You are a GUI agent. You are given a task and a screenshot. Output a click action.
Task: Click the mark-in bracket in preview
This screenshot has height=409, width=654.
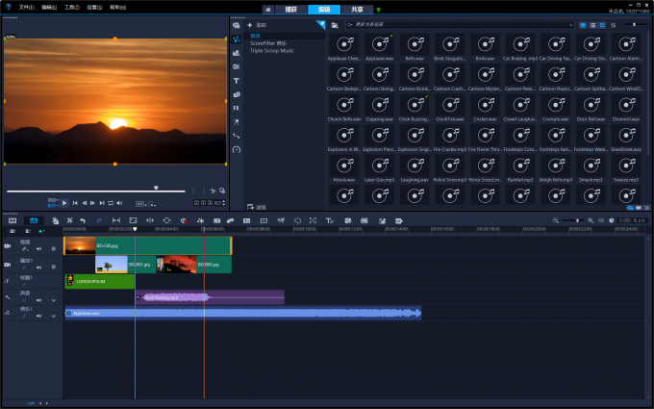tap(194, 191)
